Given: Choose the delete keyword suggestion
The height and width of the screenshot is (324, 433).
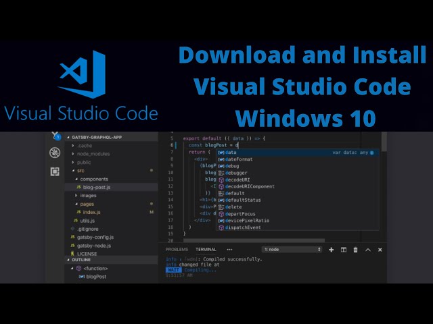Looking at the screenshot, I should 298,207.
